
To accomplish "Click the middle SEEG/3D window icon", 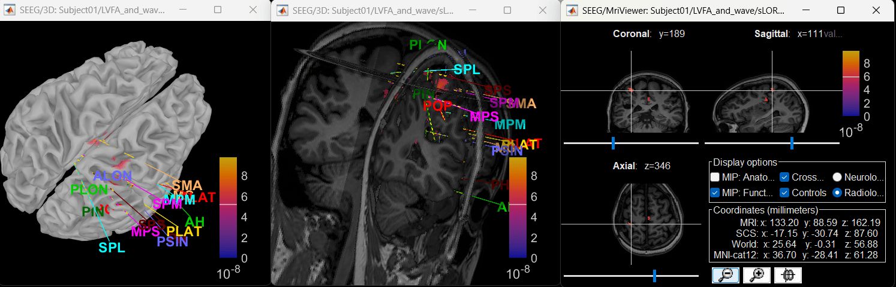I will [x=281, y=11].
